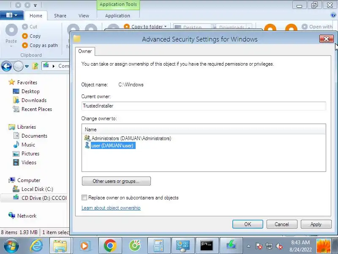Open Downloads under Favorites
This screenshot has width=338, height=254.
[30, 100]
